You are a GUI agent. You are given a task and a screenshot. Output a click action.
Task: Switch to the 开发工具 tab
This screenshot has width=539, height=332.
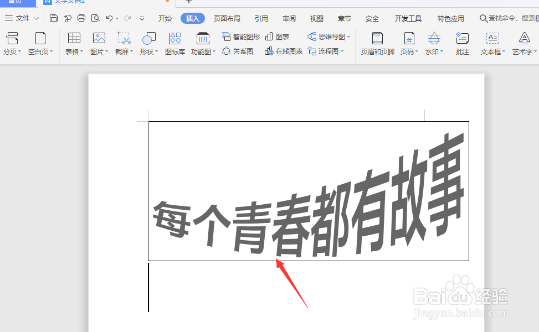pyautogui.click(x=408, y=19)
